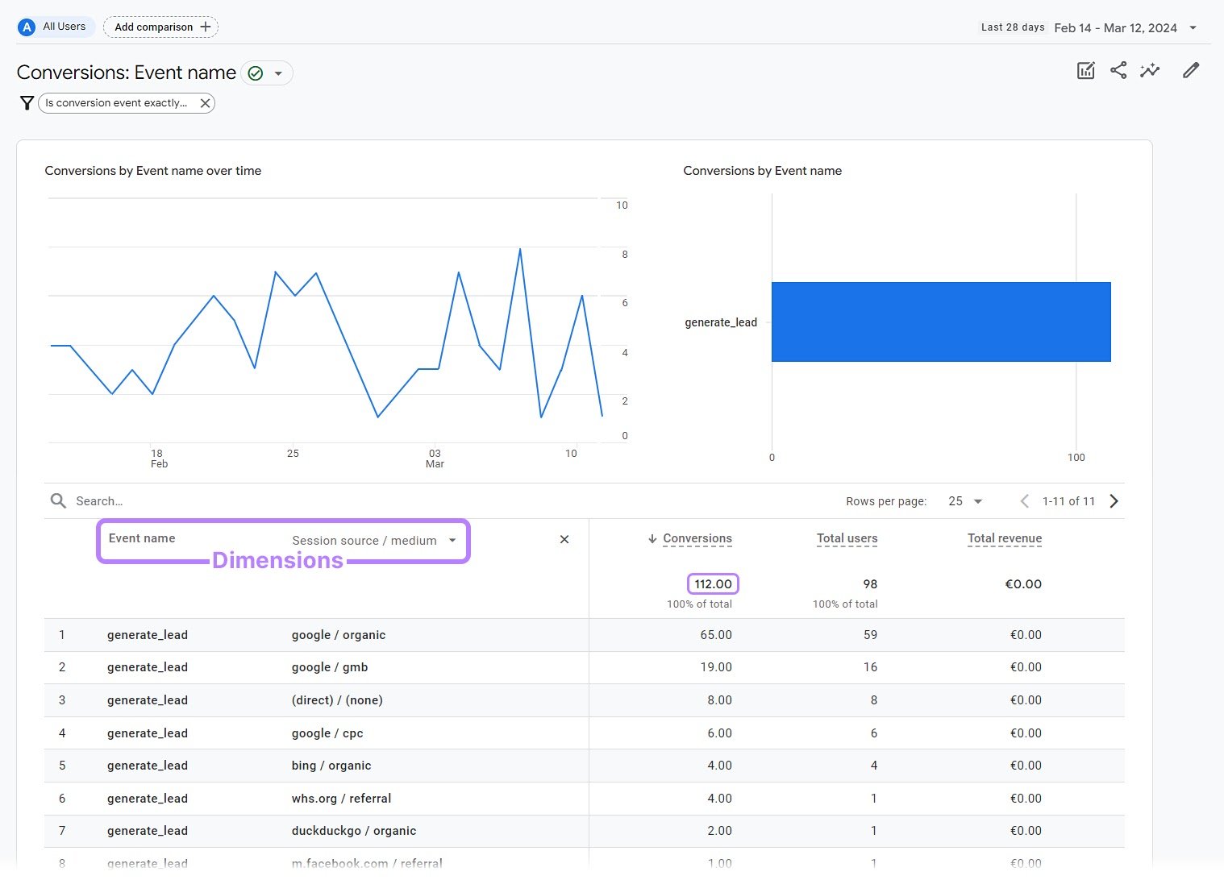Click the filter funnel icon
This screenshot has width=1224, height=880.
point(27,102)
